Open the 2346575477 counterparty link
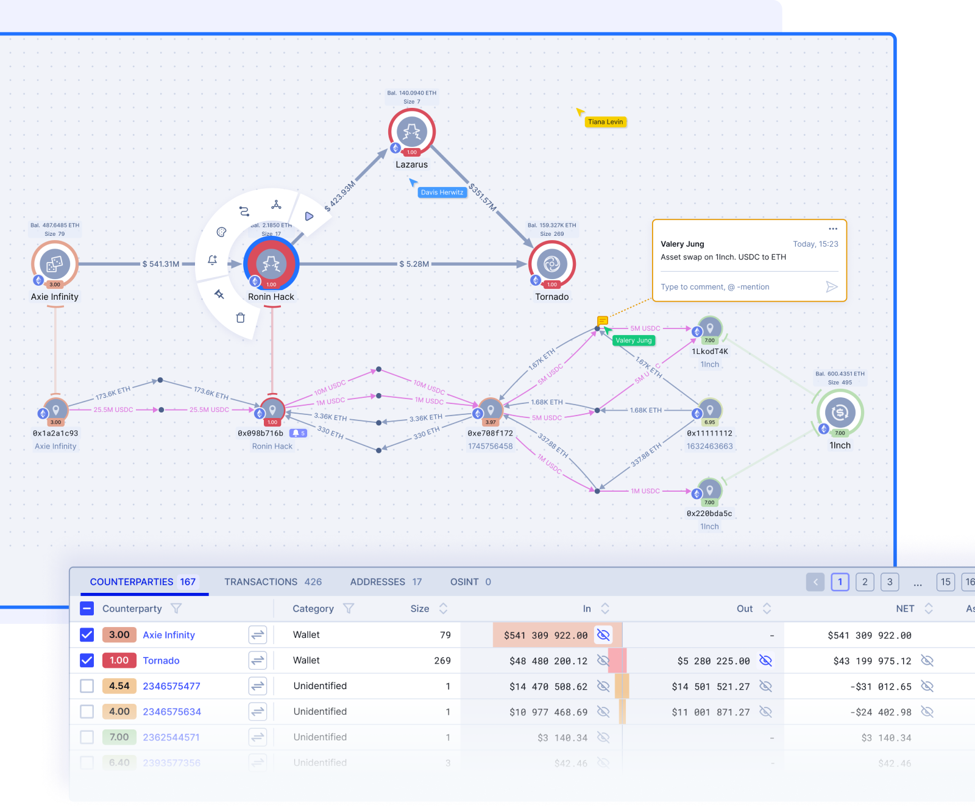The height and width of the screenshot is (811, 975). click(x=171, y=686)
